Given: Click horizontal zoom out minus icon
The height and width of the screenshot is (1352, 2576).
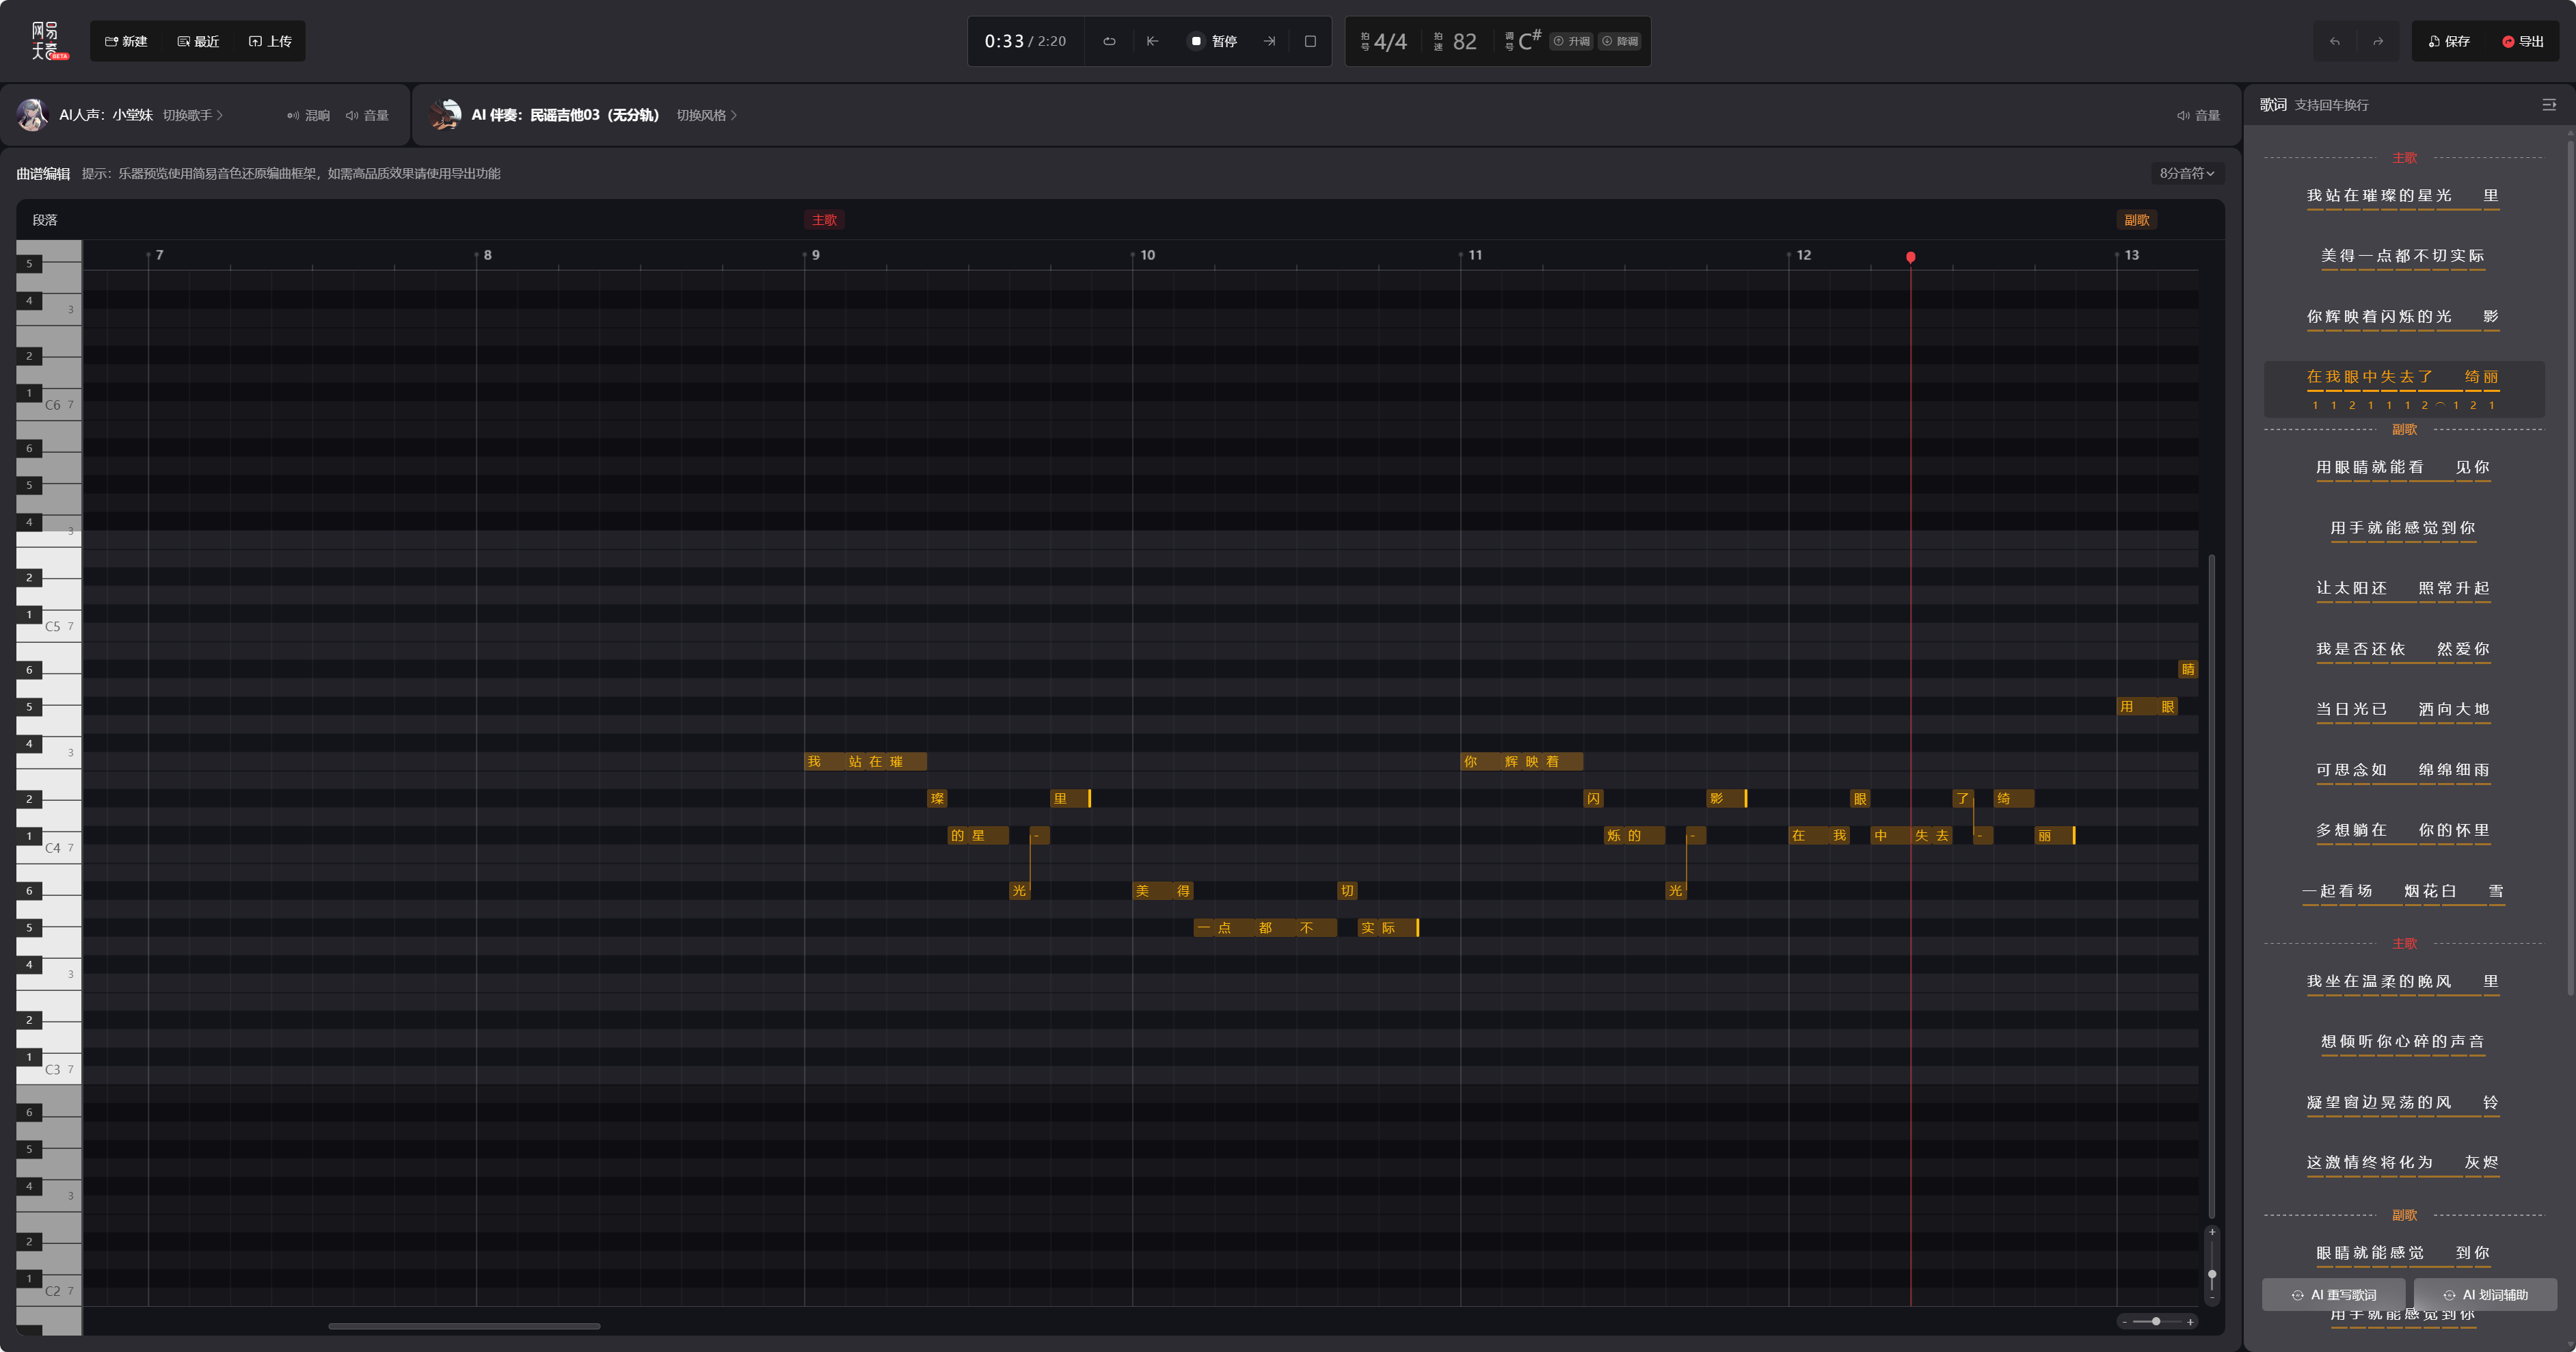Looking at the screenshot, I should [x=2124, y=1322].
